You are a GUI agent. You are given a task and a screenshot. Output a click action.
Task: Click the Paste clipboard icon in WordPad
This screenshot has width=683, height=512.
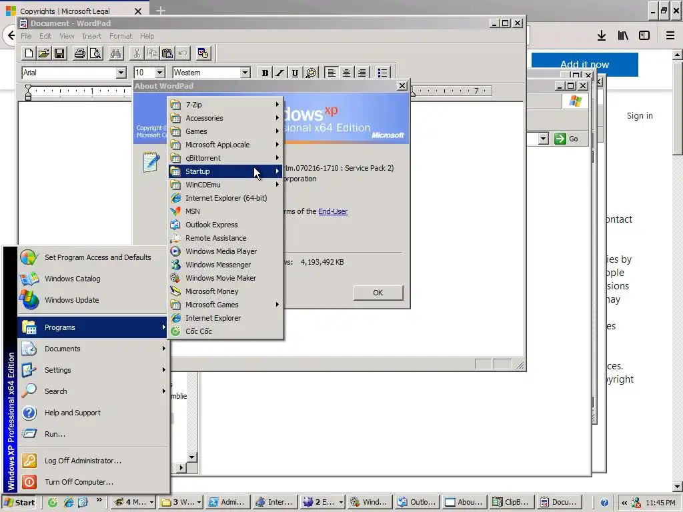(167, 53)
